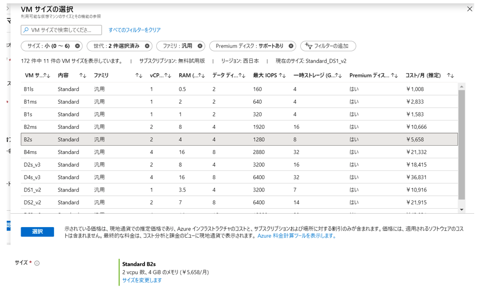477x289 pixels.
Task: Click RAM value 0.5 in B1ls row
Action: pos(182,89)
